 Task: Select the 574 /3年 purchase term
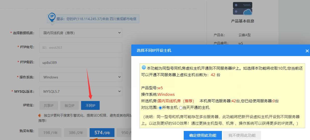coord(102,132)
